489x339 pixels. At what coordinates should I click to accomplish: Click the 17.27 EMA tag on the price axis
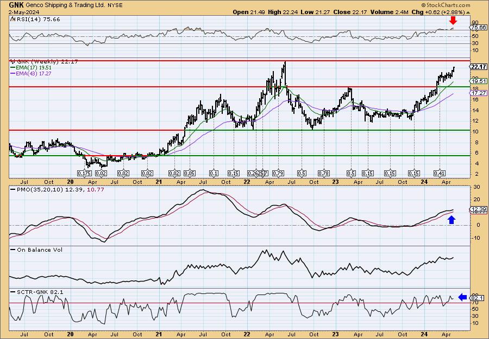[x=478, y=93]
